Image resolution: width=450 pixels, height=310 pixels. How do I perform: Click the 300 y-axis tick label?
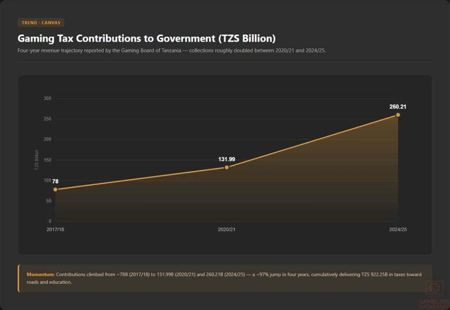click(x=47, y=98)
